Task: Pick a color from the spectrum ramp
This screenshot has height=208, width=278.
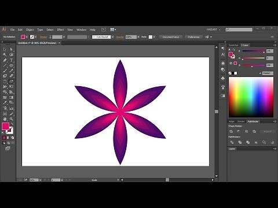Action: pos(251,97)
